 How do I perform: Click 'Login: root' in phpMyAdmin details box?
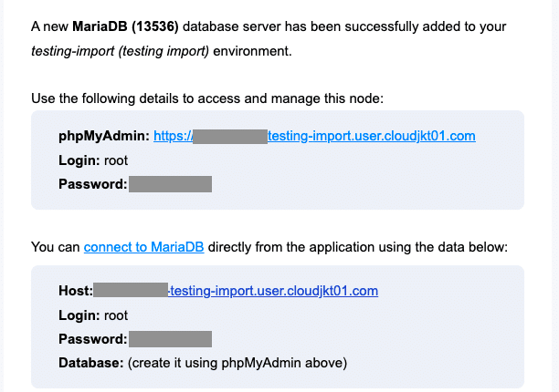(x=93, y=160)
